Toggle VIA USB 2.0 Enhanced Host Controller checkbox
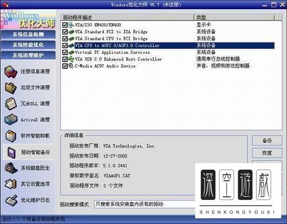The image size is (287, 224). (65, 59)
